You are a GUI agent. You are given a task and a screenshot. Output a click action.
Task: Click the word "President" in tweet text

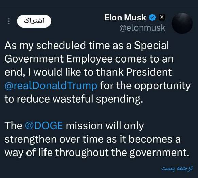tap(149, 72)
